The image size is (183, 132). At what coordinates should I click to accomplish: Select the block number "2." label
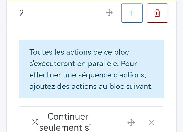point(23,13)
